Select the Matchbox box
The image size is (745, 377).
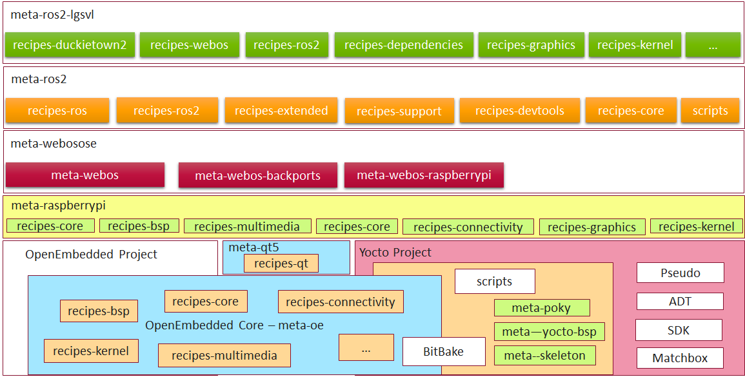[x=680, y=358]
